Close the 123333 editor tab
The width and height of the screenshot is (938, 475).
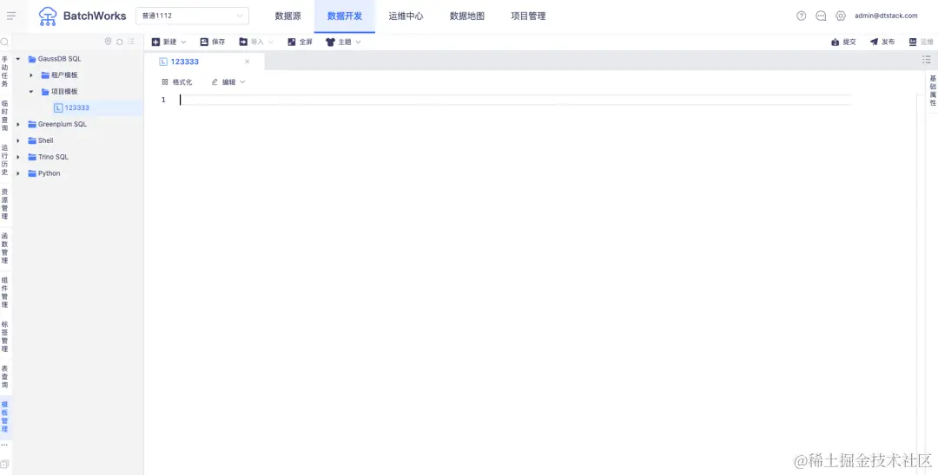(x=247, y=62)
